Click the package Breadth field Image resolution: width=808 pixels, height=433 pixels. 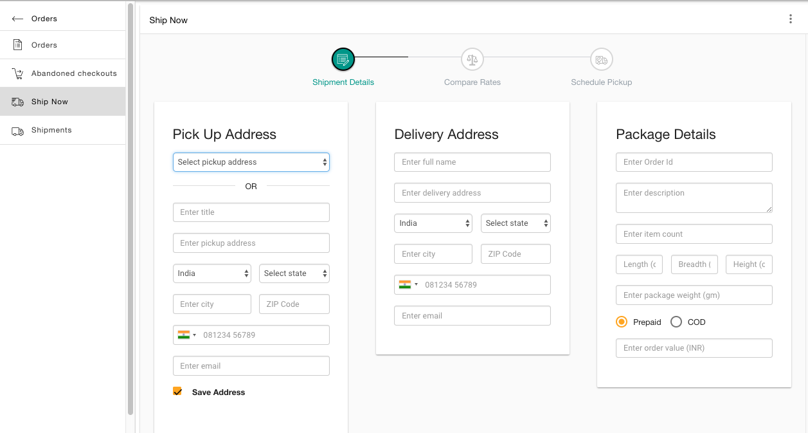tap(694, 264)
